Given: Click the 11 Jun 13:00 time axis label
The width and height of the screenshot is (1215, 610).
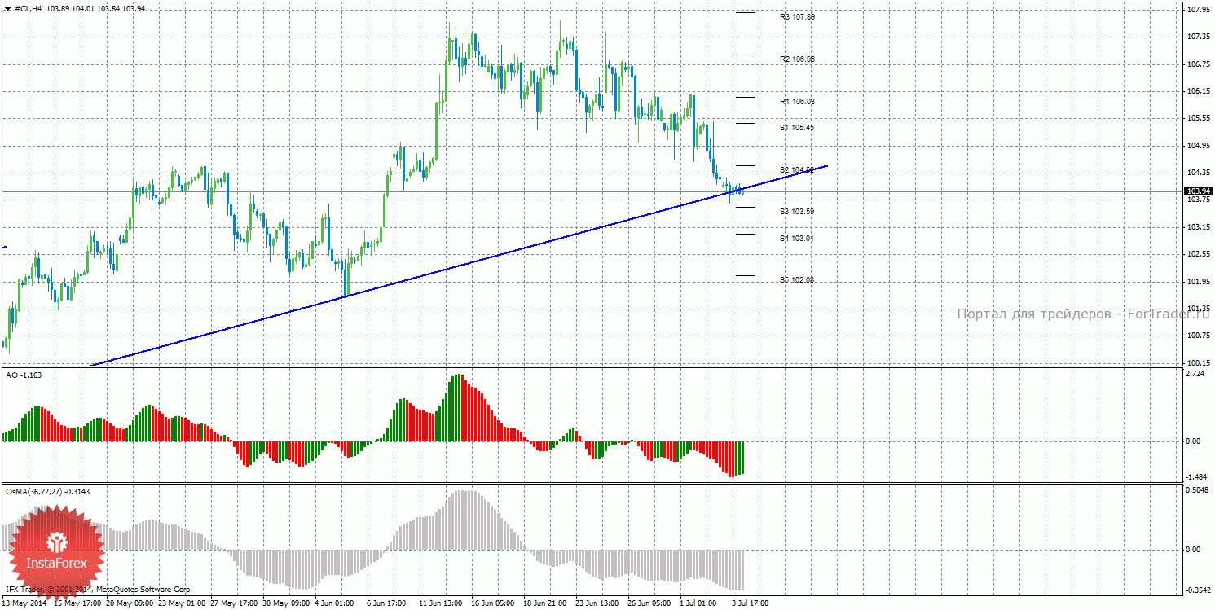Looking at the screenshot, I should [x=438, y=604].
